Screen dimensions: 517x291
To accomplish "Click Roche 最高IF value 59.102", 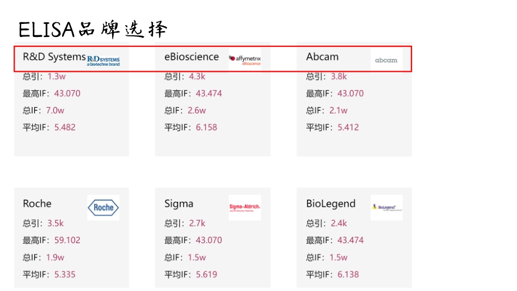I will pos(67,240).
